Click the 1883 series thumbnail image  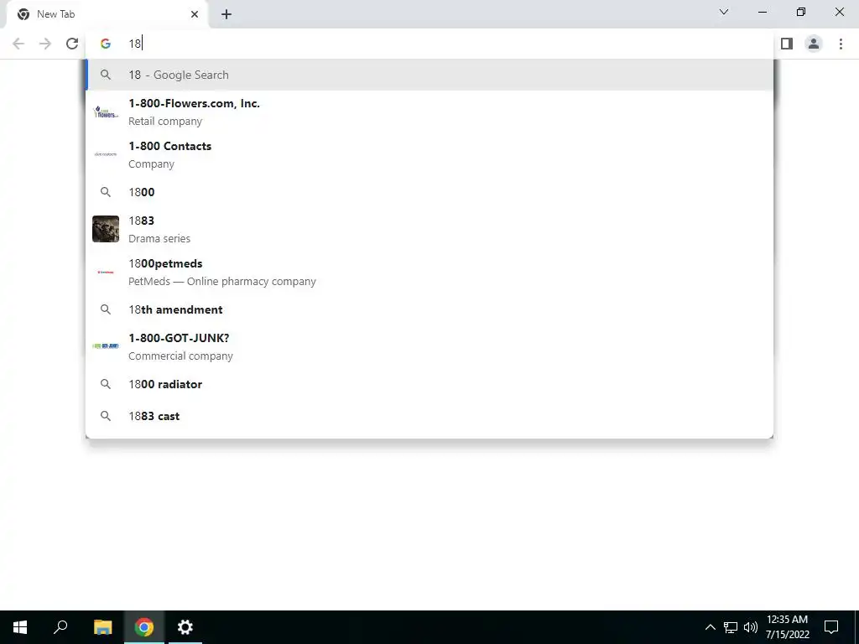(106, 229)
